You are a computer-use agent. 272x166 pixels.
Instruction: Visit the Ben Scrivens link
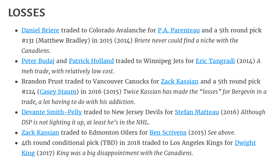[168, 133]
